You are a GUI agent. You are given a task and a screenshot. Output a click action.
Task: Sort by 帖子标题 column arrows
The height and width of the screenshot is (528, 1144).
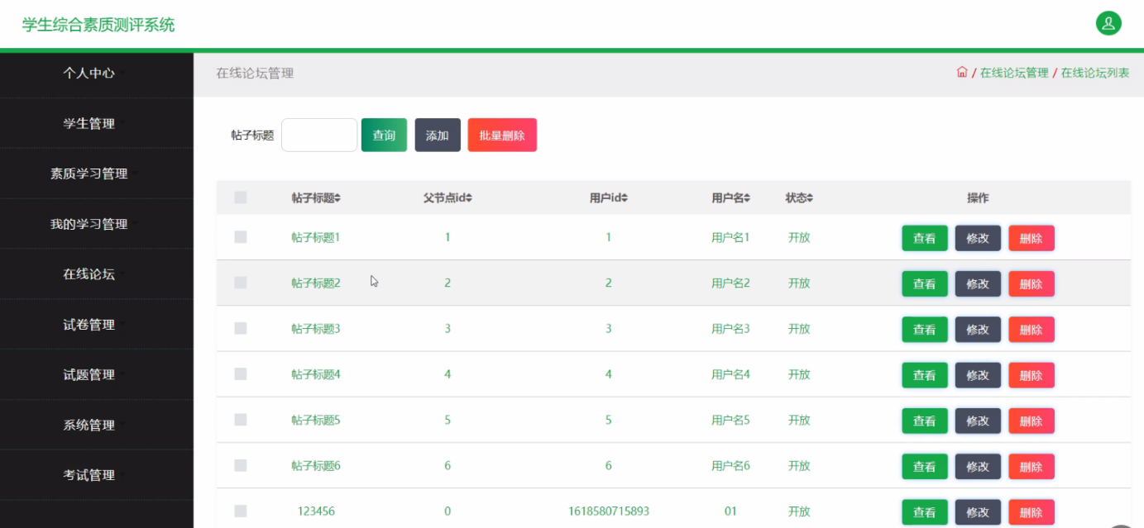[x=337, y=198]
